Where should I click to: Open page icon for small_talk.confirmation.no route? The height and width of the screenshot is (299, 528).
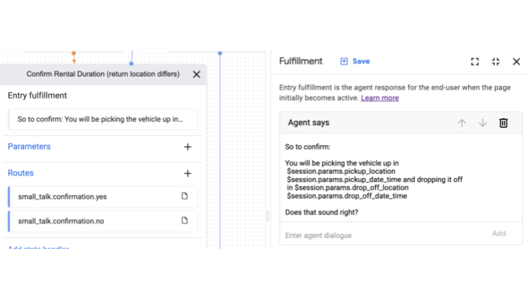coord(184,221)
